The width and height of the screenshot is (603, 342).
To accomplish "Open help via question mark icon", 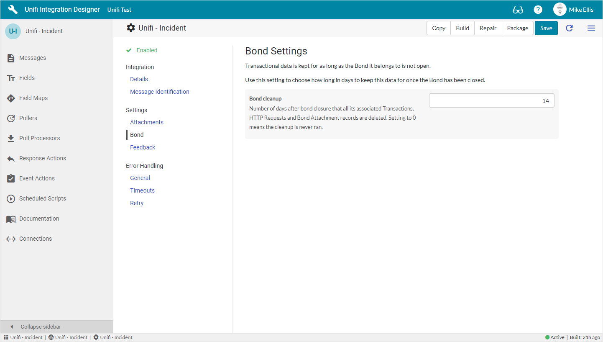I will click(538, 10).
